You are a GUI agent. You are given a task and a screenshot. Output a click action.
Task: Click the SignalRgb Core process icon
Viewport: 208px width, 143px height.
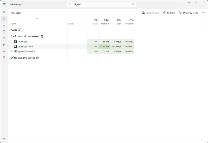15,46
